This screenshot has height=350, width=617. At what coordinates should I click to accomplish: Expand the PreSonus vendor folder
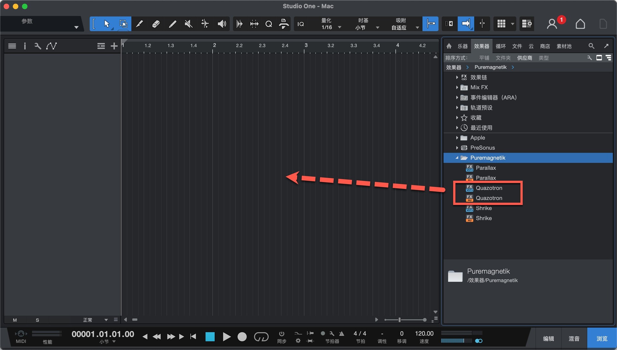pyautogui.click(x=457, y=148)
